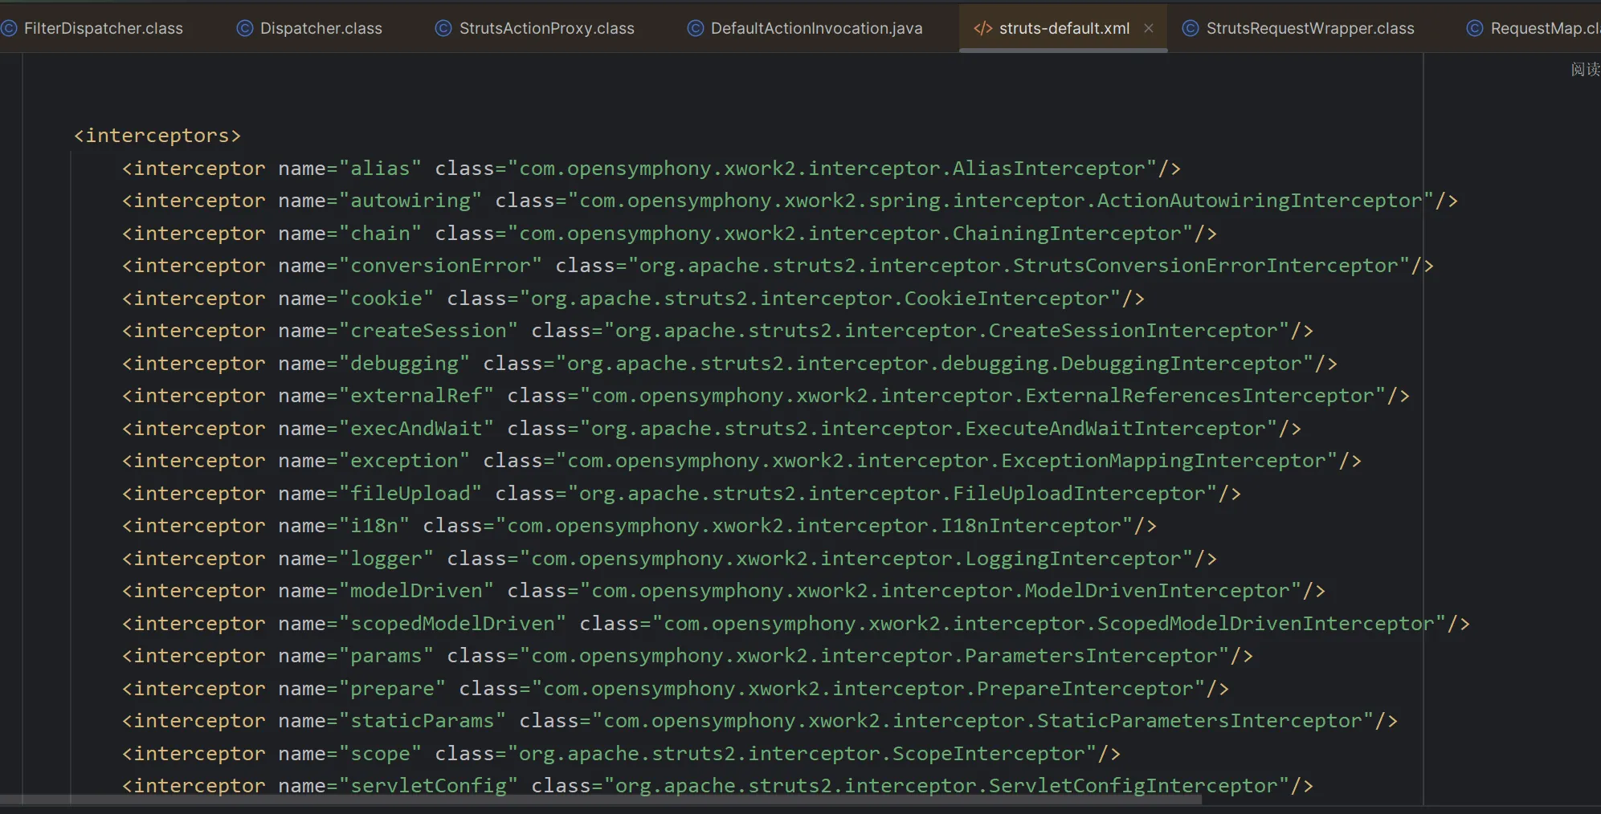The width and height of the screenshot is (1601, 814).
Task: Click the LoggingInterceptor class path
Action: 856,559
